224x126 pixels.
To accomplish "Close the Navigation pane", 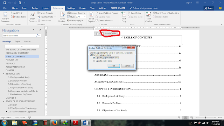I will [x=40, y=30].
